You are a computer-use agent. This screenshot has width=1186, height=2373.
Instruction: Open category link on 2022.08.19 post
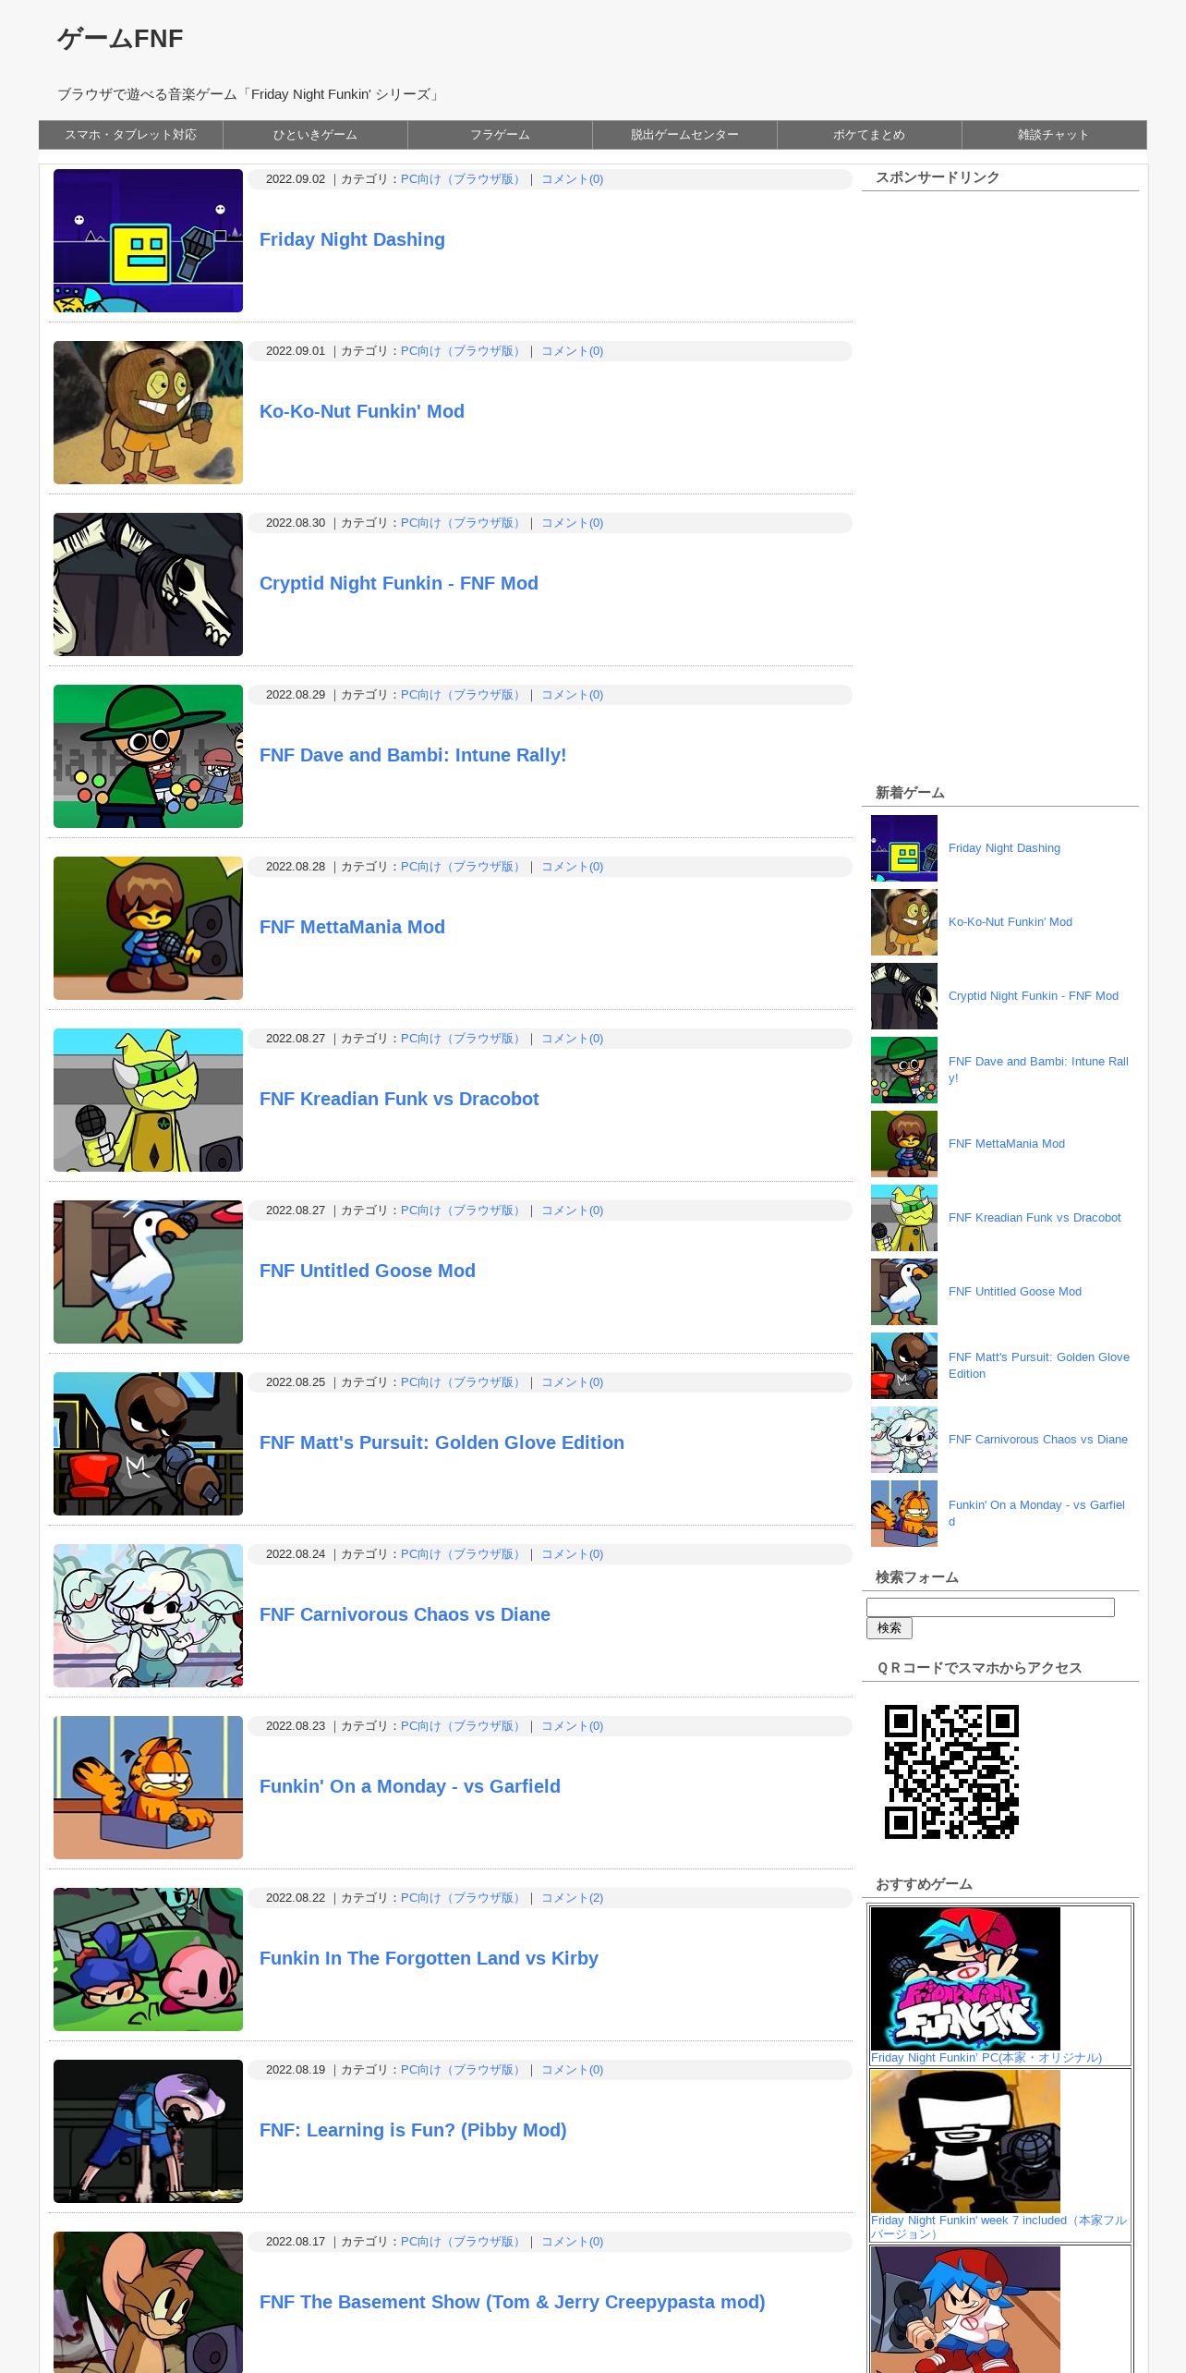[463, 2070]
